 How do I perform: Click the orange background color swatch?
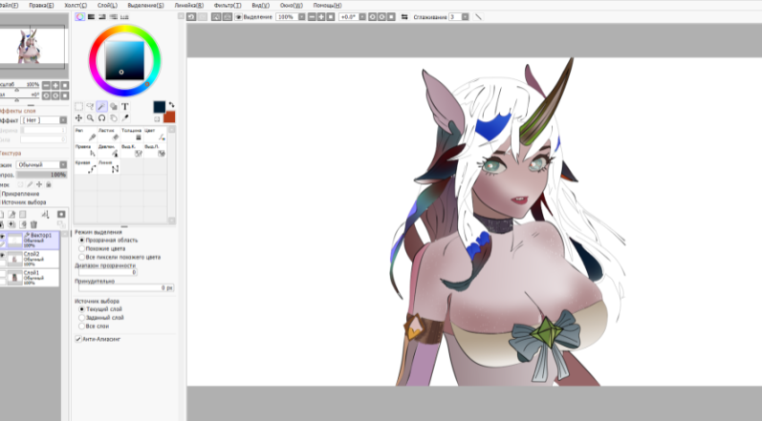point(169,116)
